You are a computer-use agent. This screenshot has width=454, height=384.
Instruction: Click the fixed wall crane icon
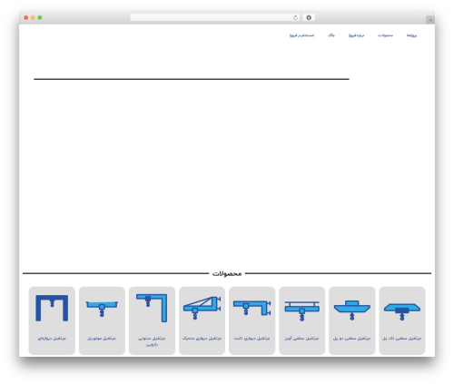coord(252,308)
